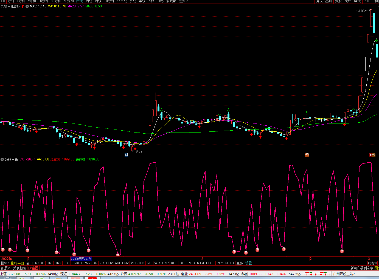Image resolution: width=379 pixels, height=279 pixels.
Task: Apply the ASI indicator
Action: coord(117,263)
